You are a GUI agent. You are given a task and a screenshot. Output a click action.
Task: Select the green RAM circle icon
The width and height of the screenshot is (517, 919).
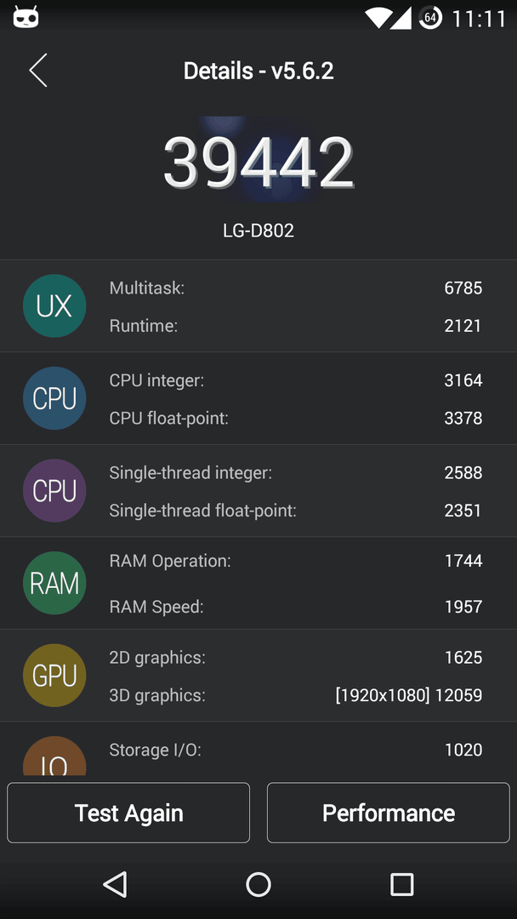[54, 583]
